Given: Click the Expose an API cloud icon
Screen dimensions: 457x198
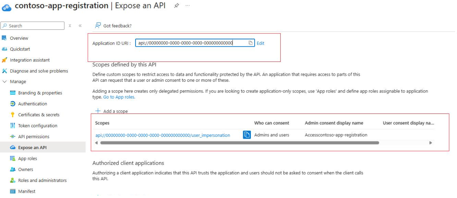Looking at the screenshot, I should [x=13, y=148].
